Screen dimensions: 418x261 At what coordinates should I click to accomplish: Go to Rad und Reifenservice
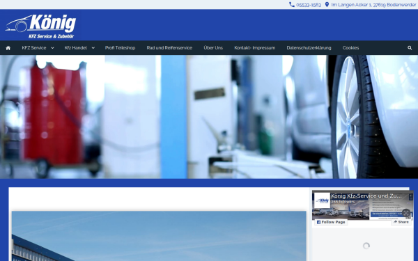pos(169,48)
